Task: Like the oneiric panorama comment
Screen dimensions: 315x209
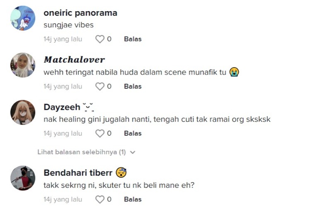Action: [x=100, y=39]
